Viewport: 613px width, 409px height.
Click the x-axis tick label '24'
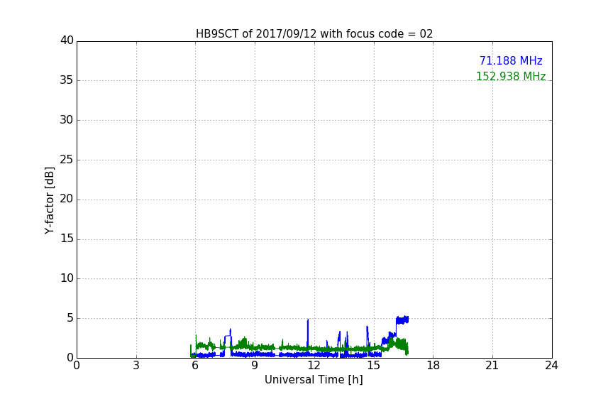551,366
